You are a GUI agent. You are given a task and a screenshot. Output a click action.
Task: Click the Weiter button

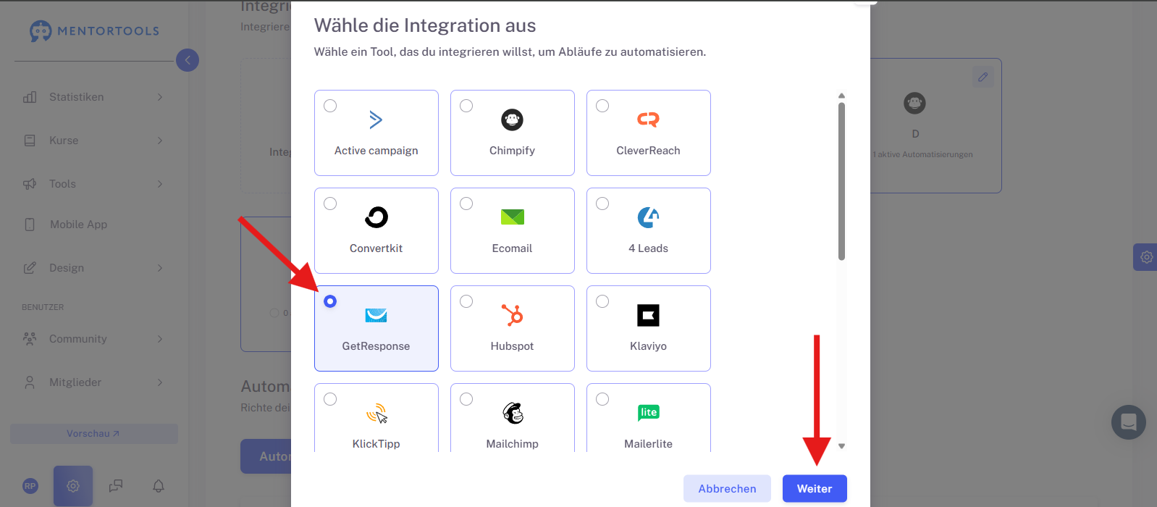point(815,488)
